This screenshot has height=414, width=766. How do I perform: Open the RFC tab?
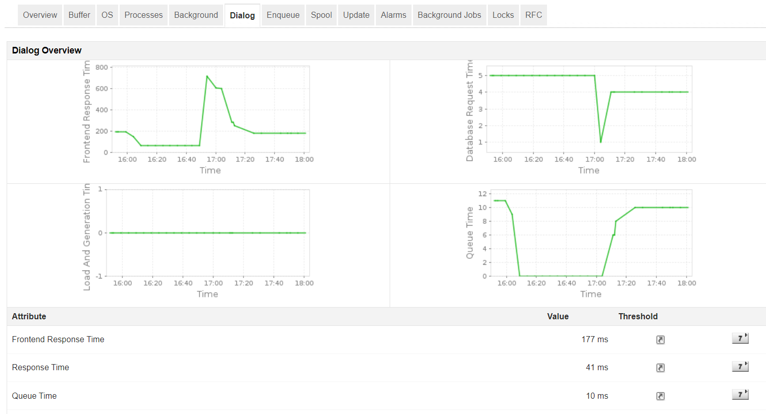[533, 15]
